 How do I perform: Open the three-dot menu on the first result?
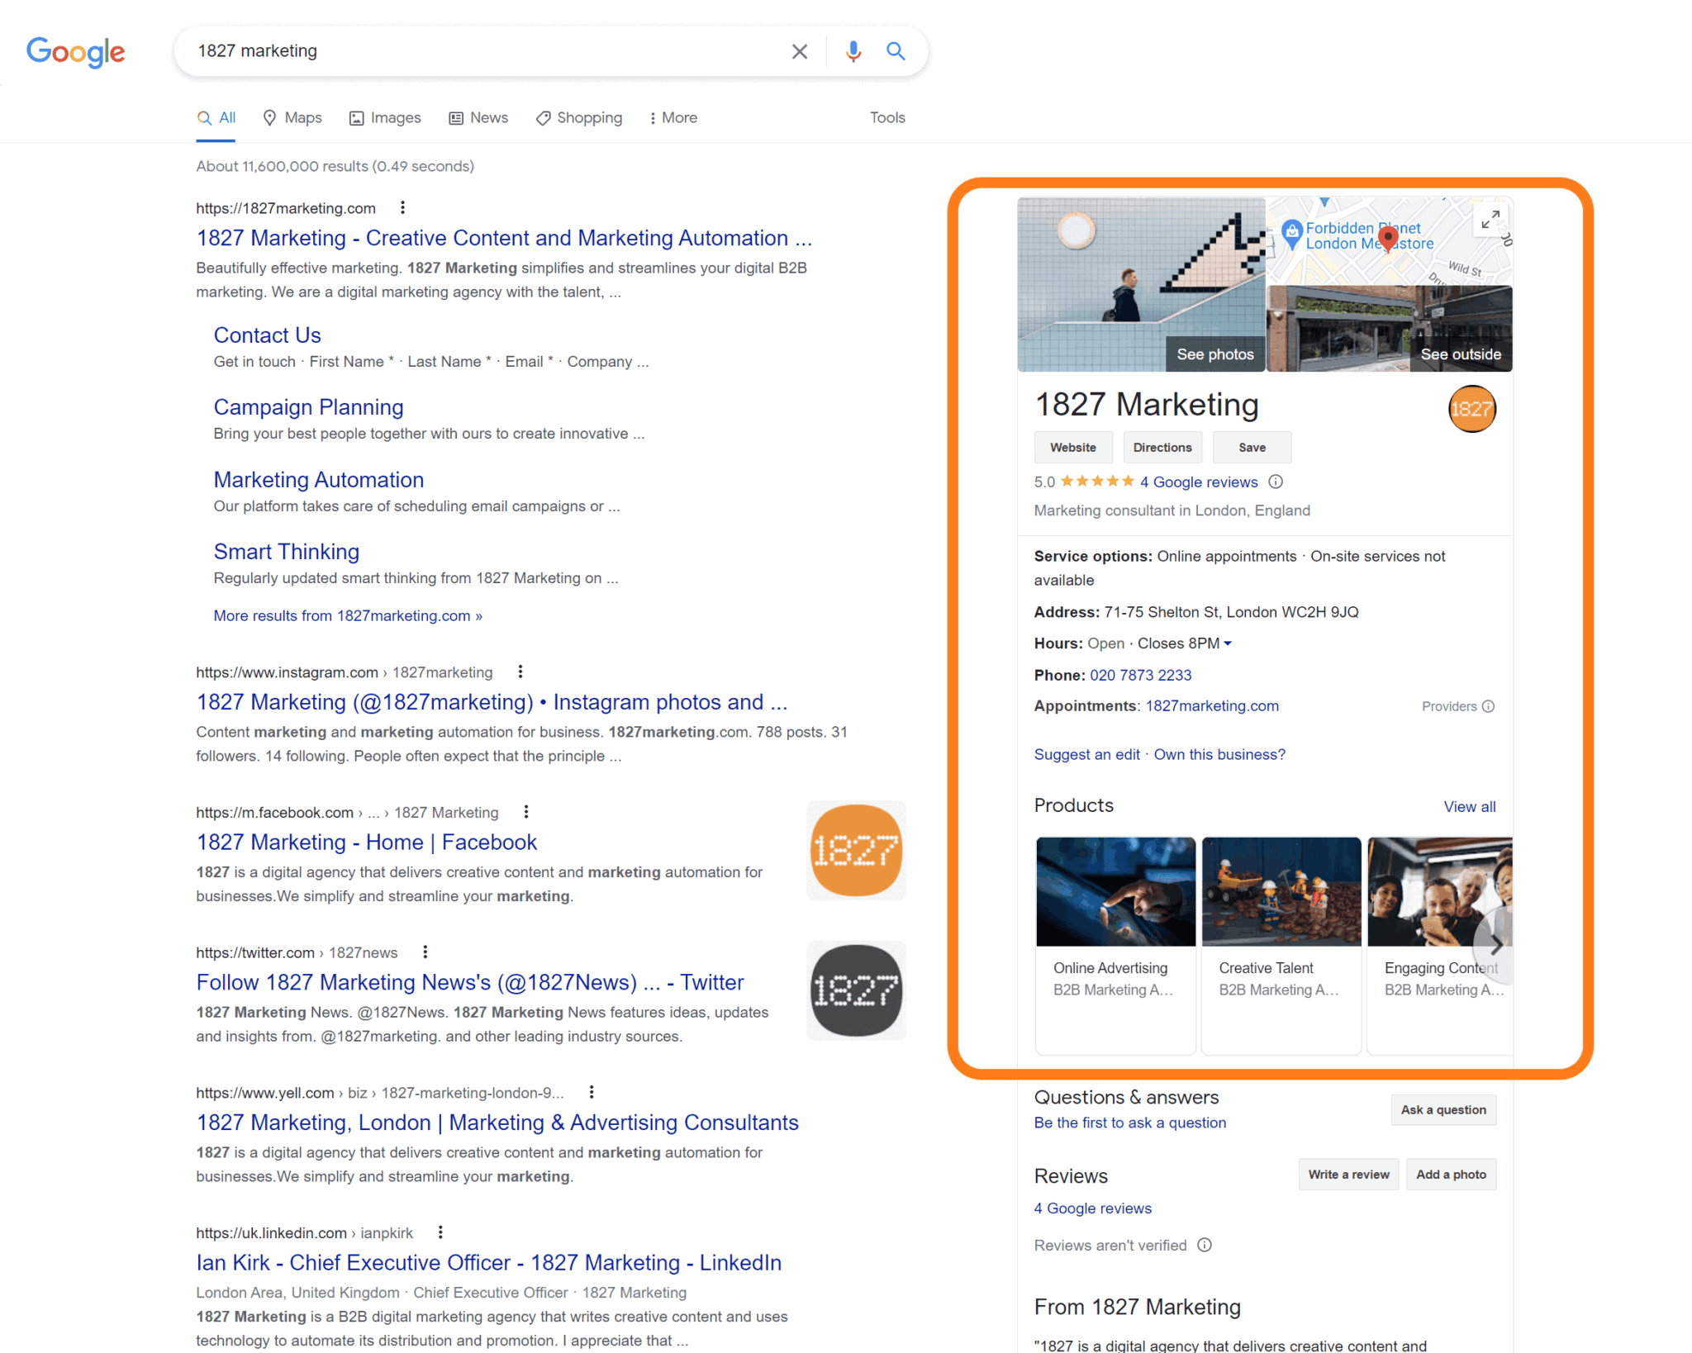click(402, 207)
